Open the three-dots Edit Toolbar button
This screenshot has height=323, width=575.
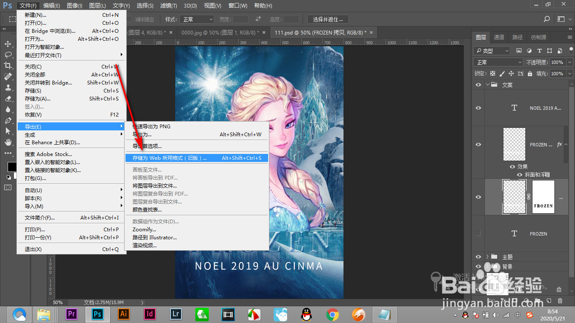point(8,153)
